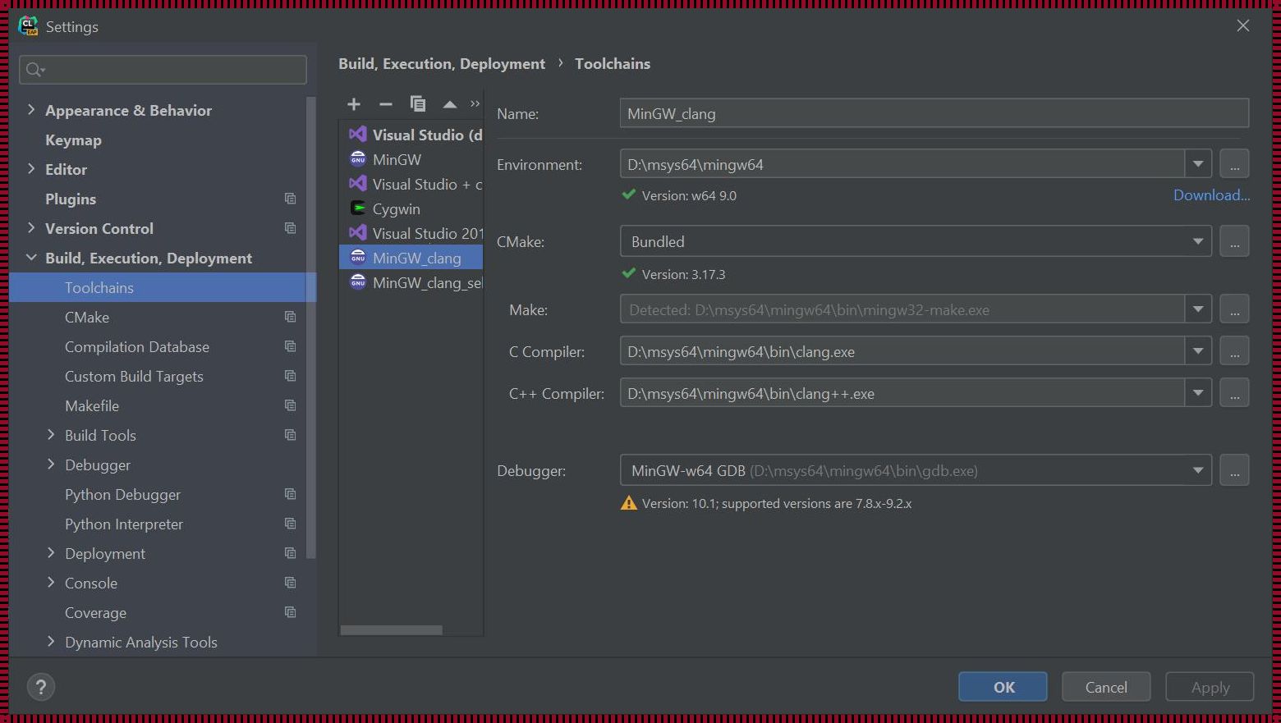
Task: Click the project-level icon beside Python Interpreter
Action: [x=290, y=524]
